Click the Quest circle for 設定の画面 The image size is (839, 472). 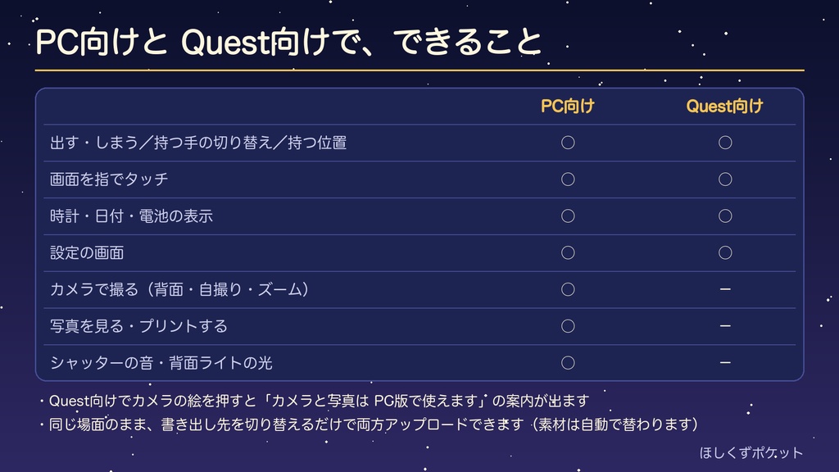pos(725,252)
